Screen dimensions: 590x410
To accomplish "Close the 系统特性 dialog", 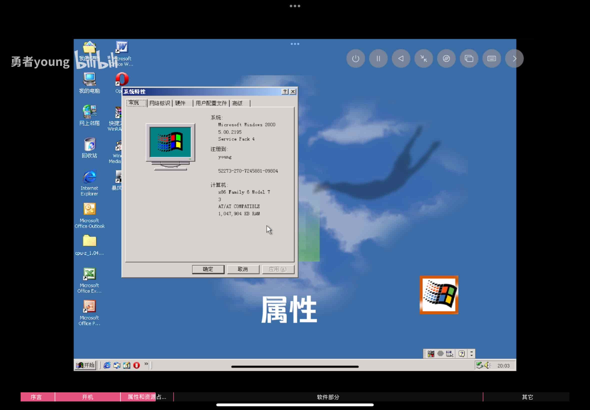I will point(292,91).
